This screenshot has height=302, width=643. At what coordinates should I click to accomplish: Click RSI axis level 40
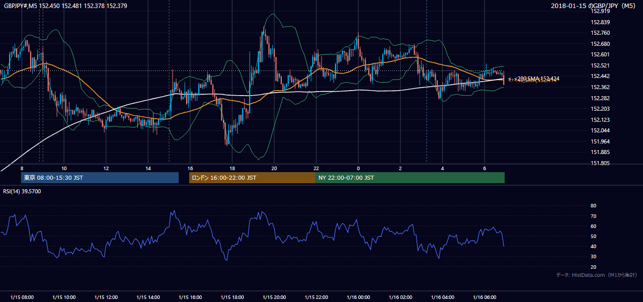[x=593, y=246]
